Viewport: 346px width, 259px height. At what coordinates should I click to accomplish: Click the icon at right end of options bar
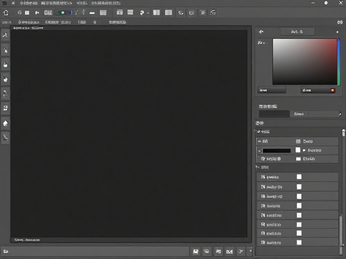[340, 22]
